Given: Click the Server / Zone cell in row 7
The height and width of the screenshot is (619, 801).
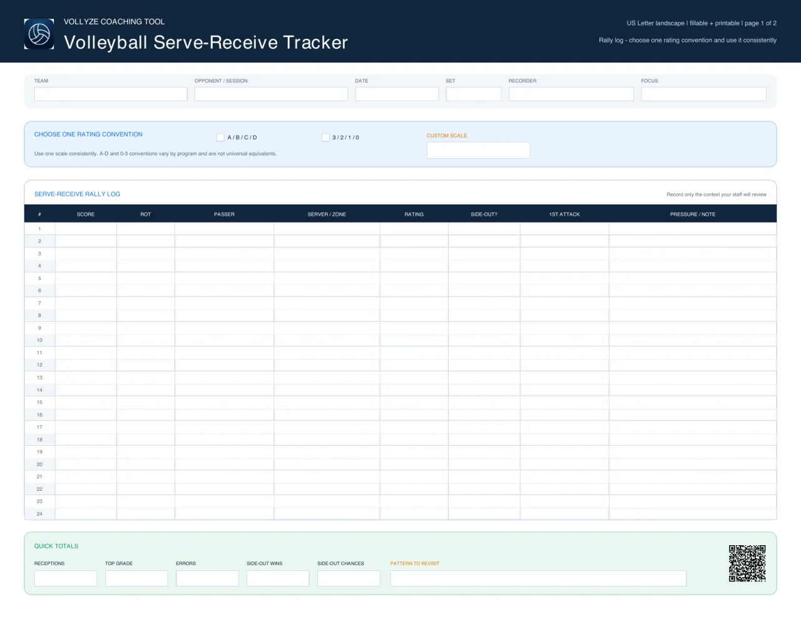Looking at the screenshot, I should (x=327, y=303).
